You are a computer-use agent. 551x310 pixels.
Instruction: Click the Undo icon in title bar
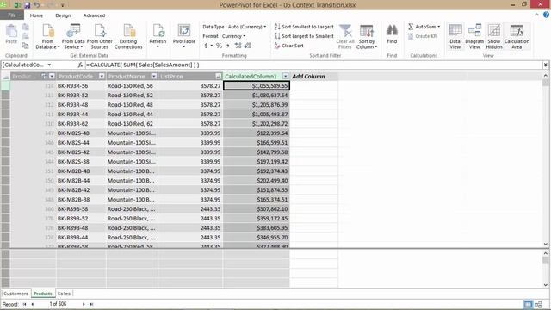pos(36,5)
